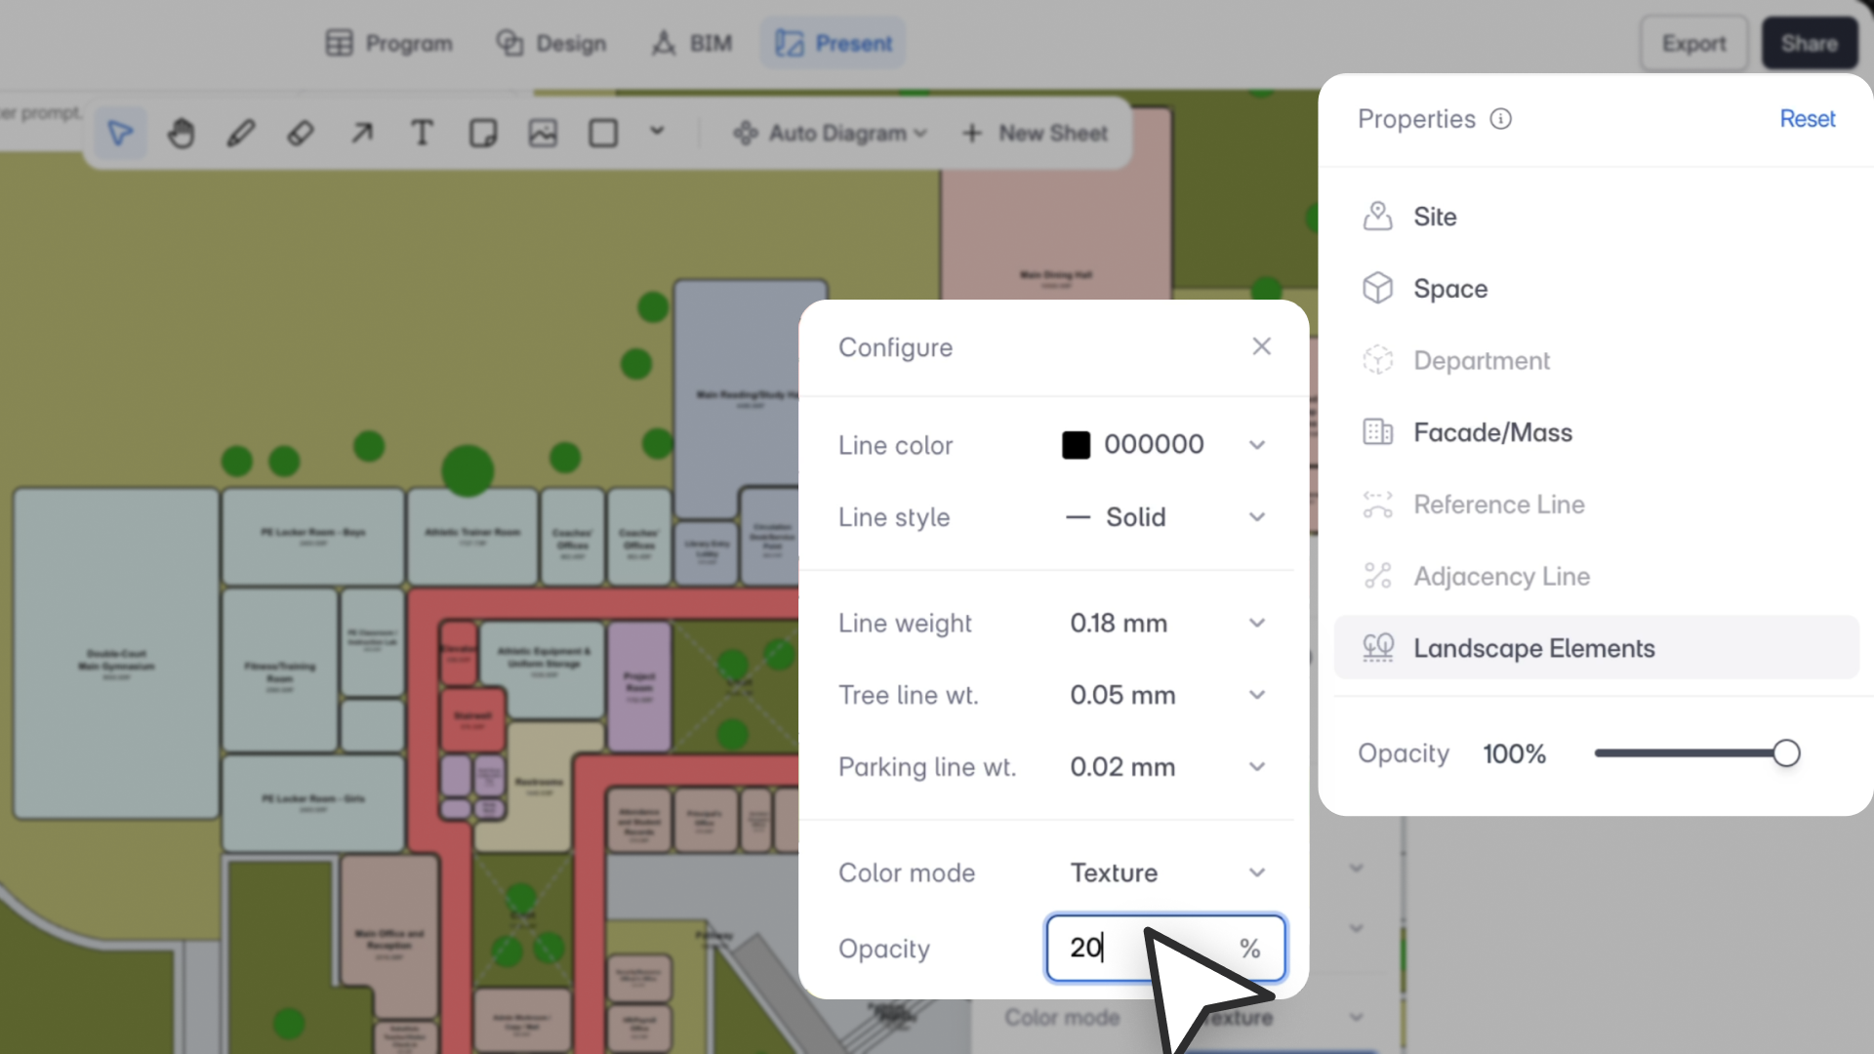Select Facade/Mass in Properties list

pyautogui.click(x=1492, y=432)
